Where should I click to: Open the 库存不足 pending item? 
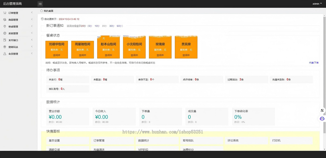pyautogui.click(x=157, y=79)
